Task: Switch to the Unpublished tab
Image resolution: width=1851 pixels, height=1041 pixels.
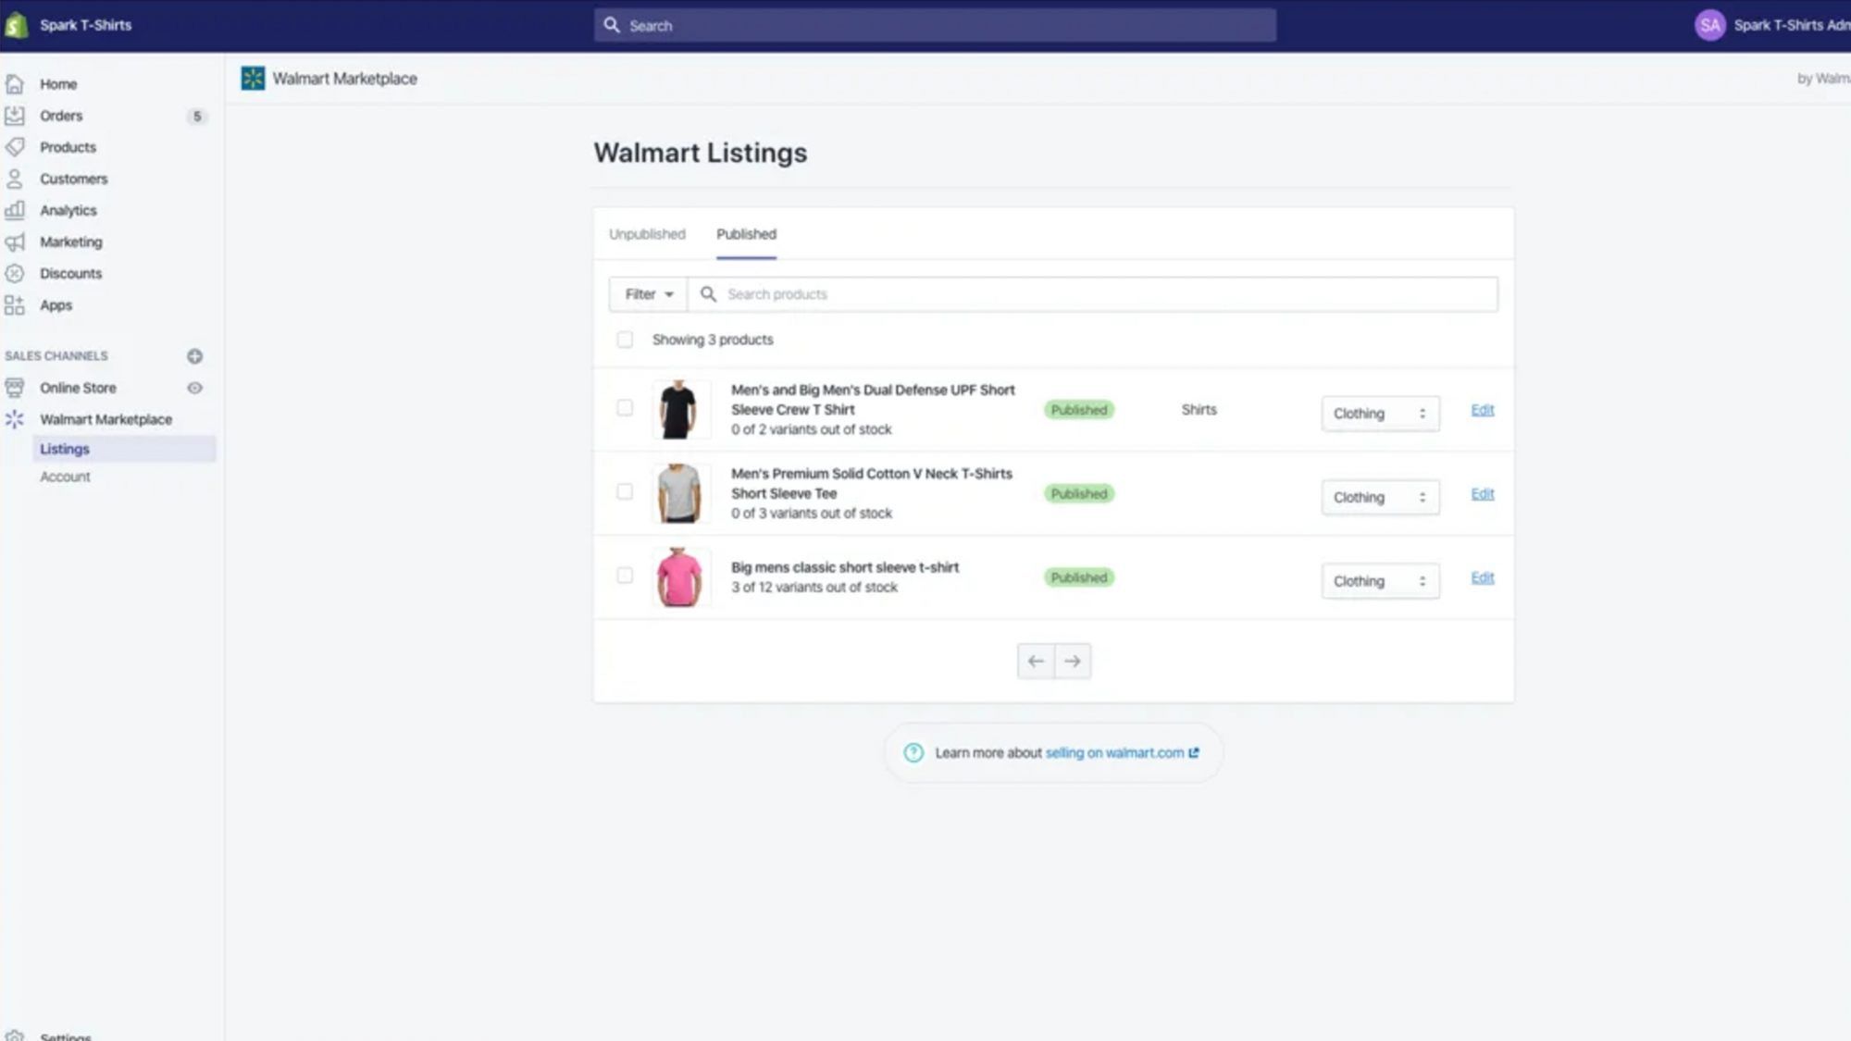Action: coord(647,234)
